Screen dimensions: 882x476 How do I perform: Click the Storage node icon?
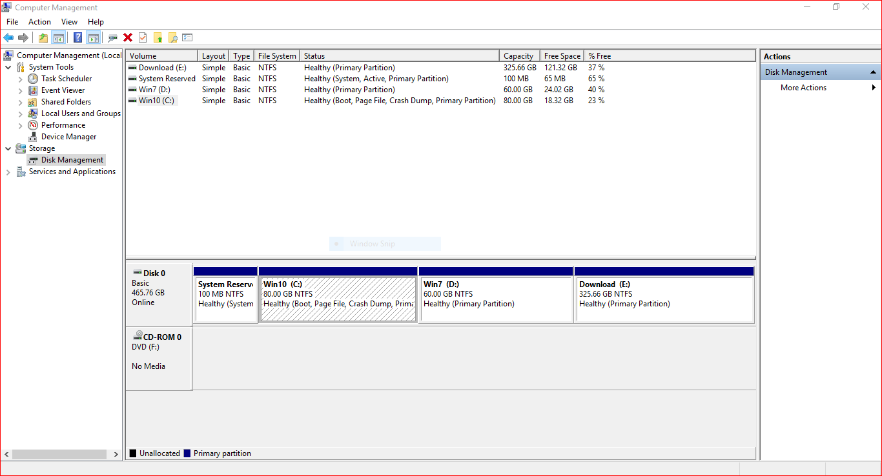click(21, 148)
